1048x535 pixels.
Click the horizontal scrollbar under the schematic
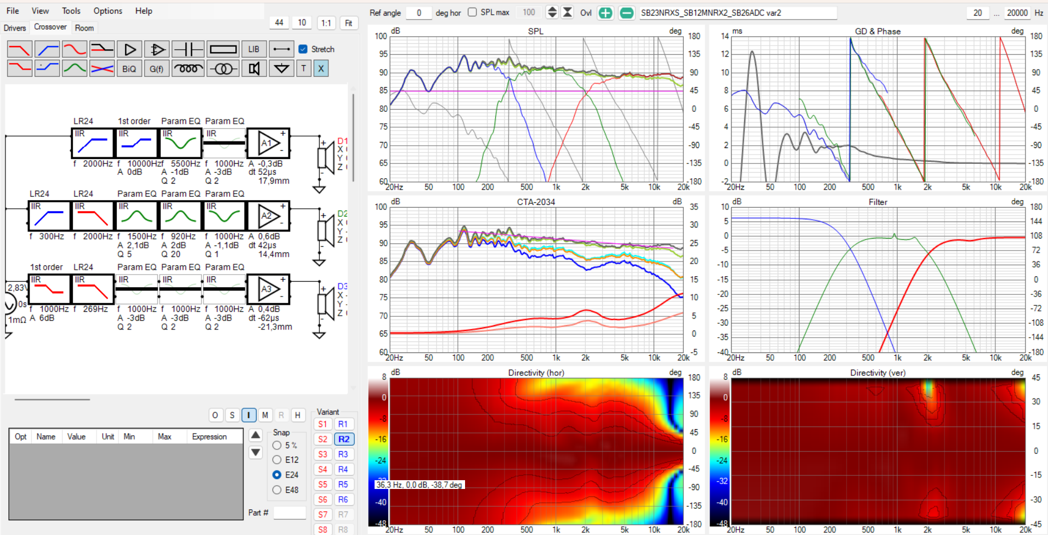click(x=52, y=400)
